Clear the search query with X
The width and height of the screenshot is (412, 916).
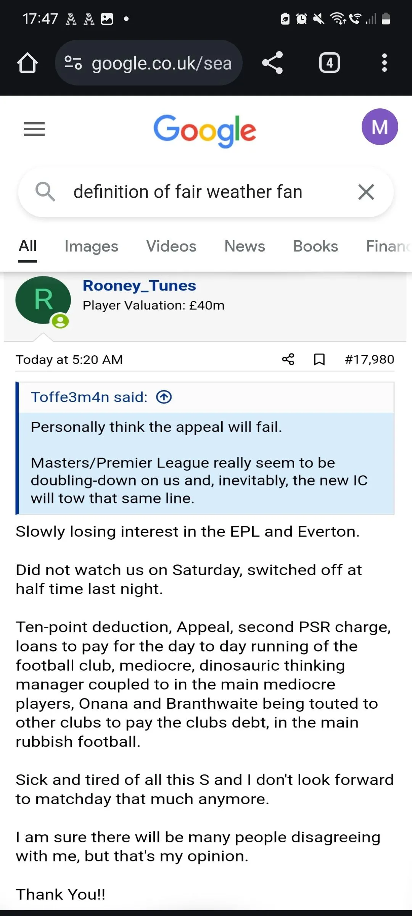[366, 192]
